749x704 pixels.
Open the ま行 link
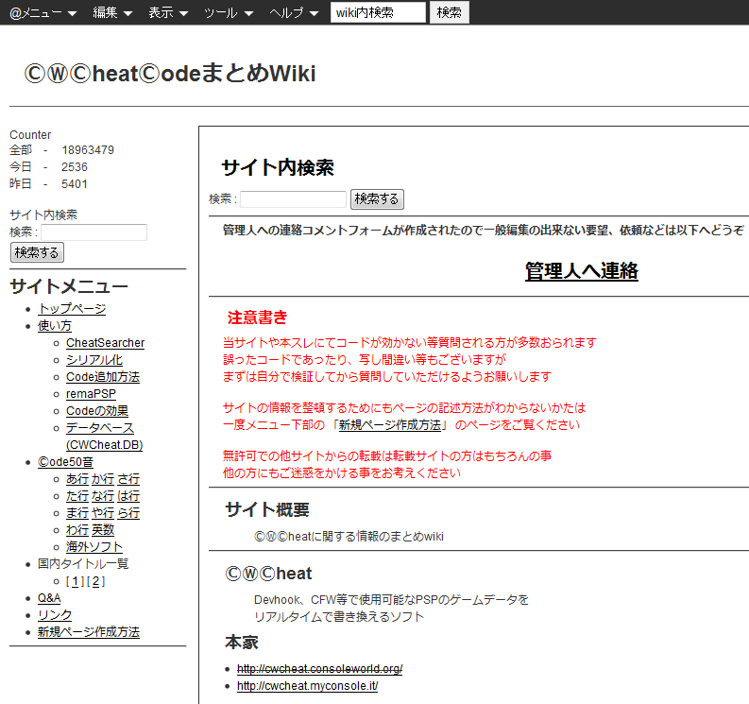pos(77,513)
